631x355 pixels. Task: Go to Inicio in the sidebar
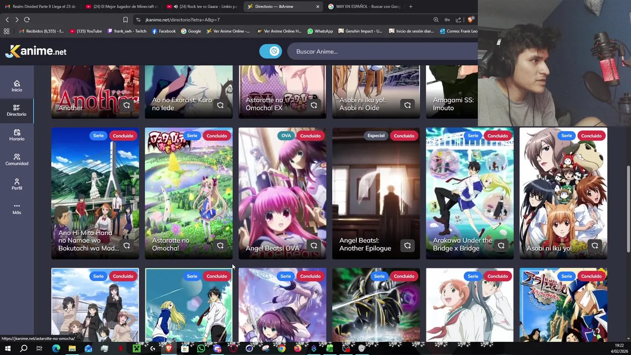(17, 86)
